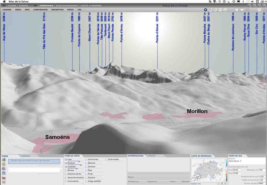This screenshot has height=185, width=267.
Task: Click the full extent icon under reference map
Action: click(x=218, y=183)
